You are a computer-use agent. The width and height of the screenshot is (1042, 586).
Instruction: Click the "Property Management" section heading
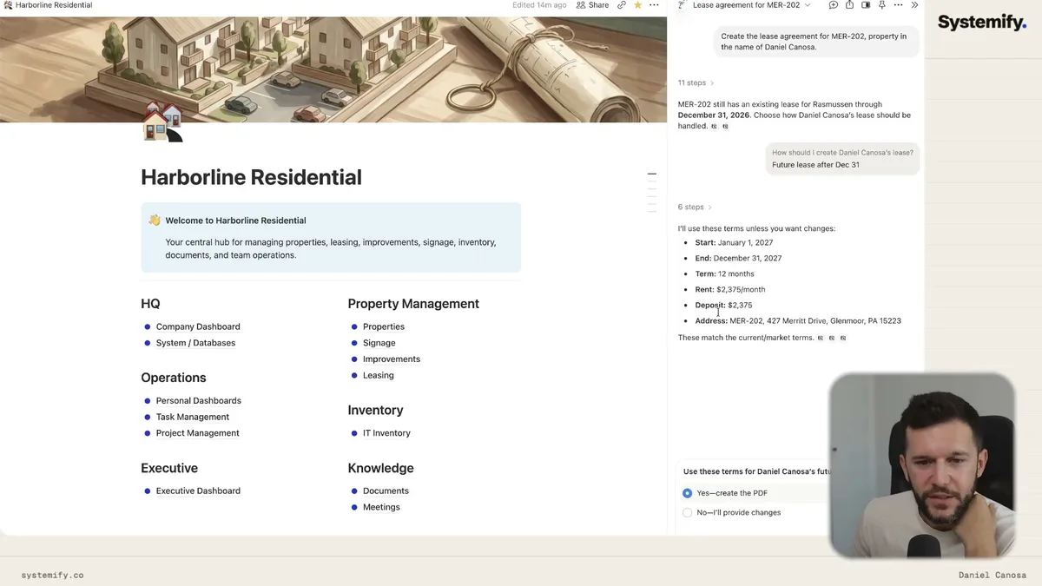413,304
